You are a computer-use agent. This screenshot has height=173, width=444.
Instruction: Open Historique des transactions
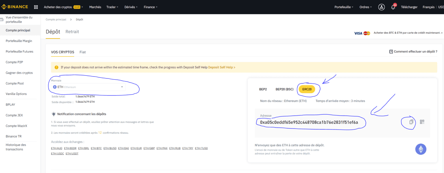16,147
